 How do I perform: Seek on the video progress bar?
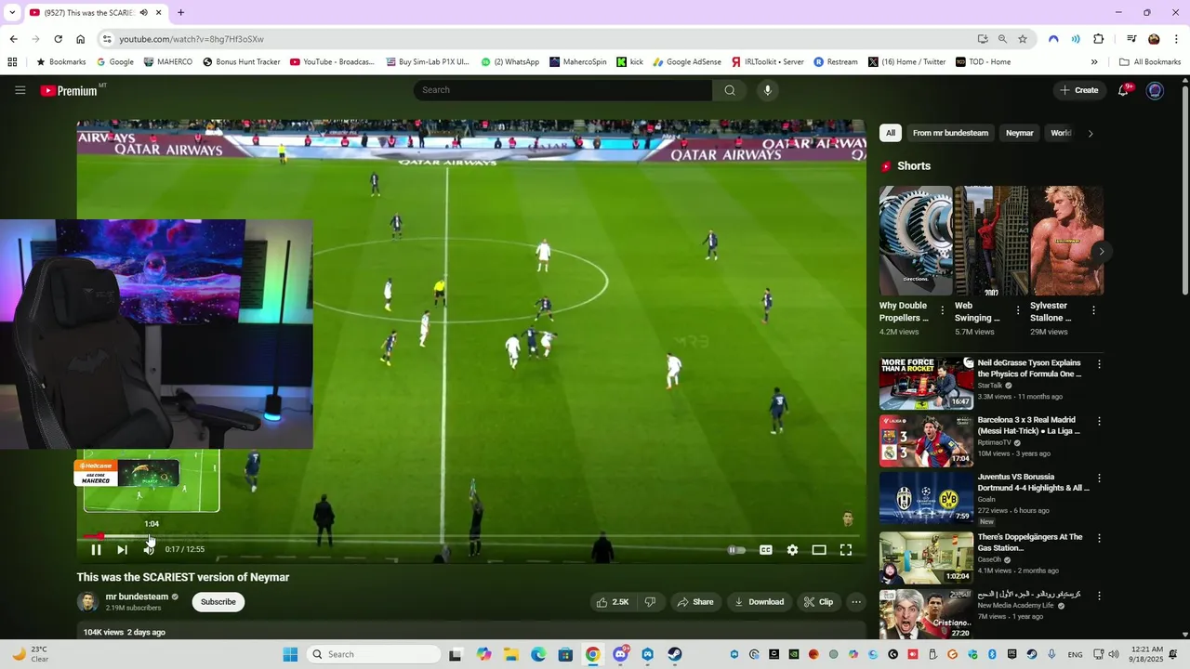(x=470, y=536)
